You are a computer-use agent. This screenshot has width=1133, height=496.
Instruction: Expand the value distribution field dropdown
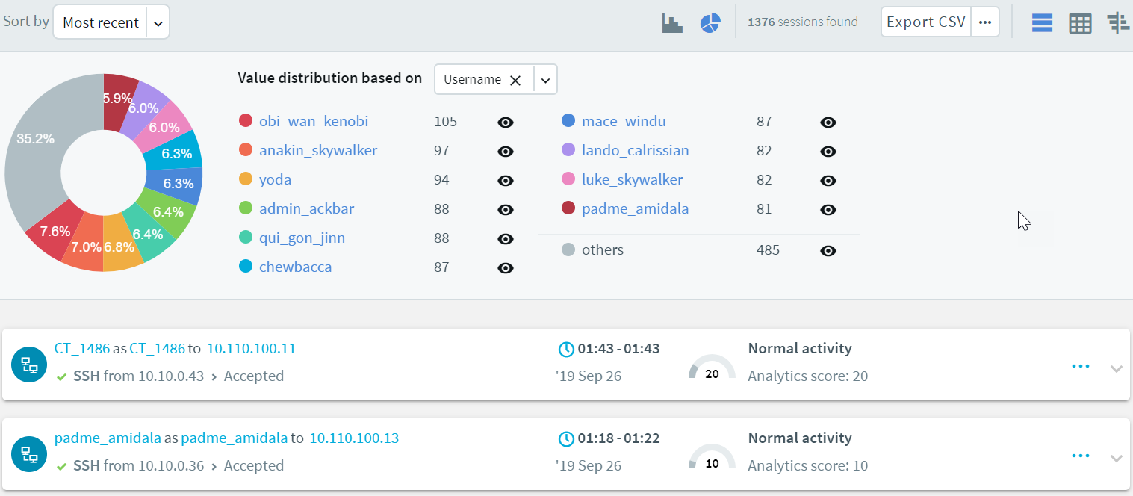(x=546, y=80)
